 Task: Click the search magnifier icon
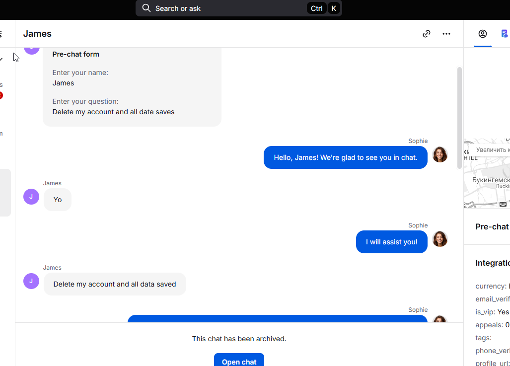[x=146, y=8]
